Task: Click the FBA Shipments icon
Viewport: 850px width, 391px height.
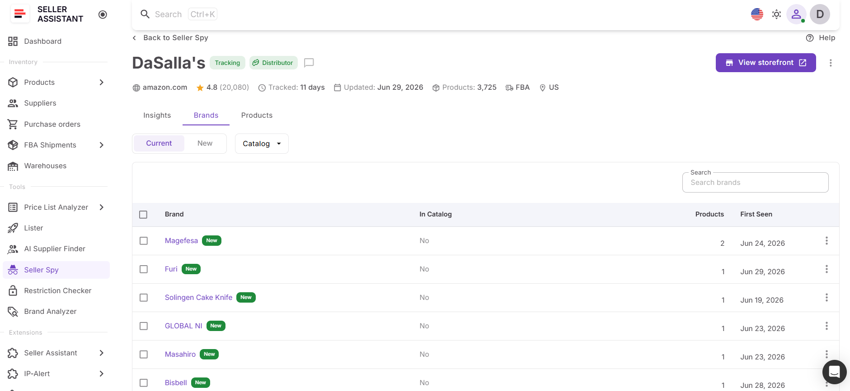Action: [x=13, y=145]
